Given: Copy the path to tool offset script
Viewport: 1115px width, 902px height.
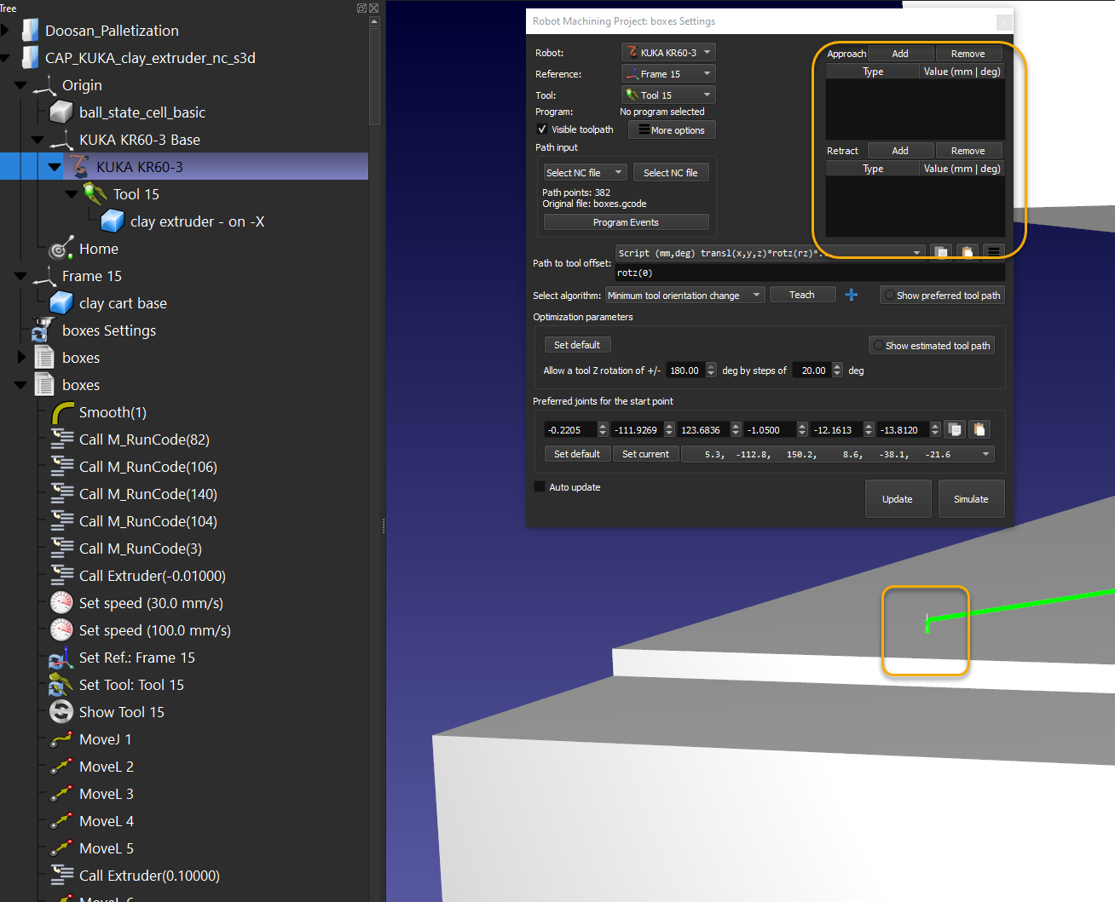Looking at the screenshot, I should [x=941, y=253].
